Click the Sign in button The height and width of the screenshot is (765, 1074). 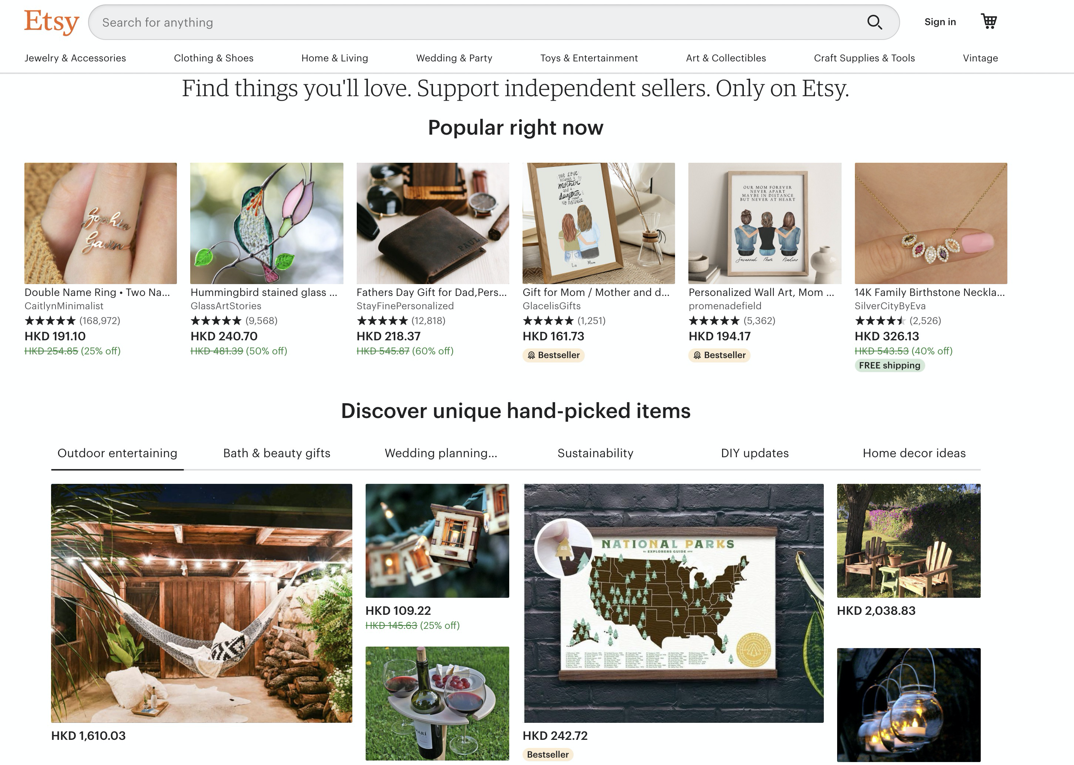940,22
